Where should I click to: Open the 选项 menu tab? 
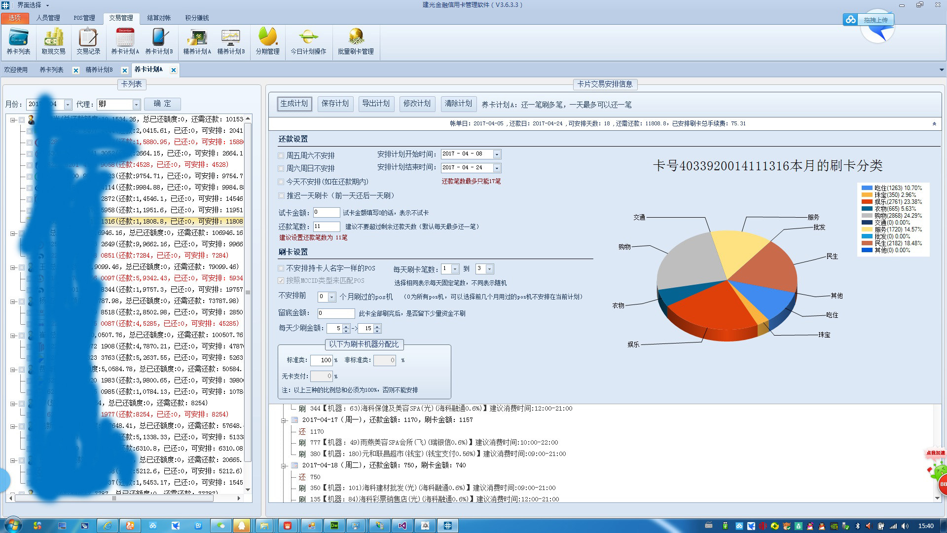[14, 18]
